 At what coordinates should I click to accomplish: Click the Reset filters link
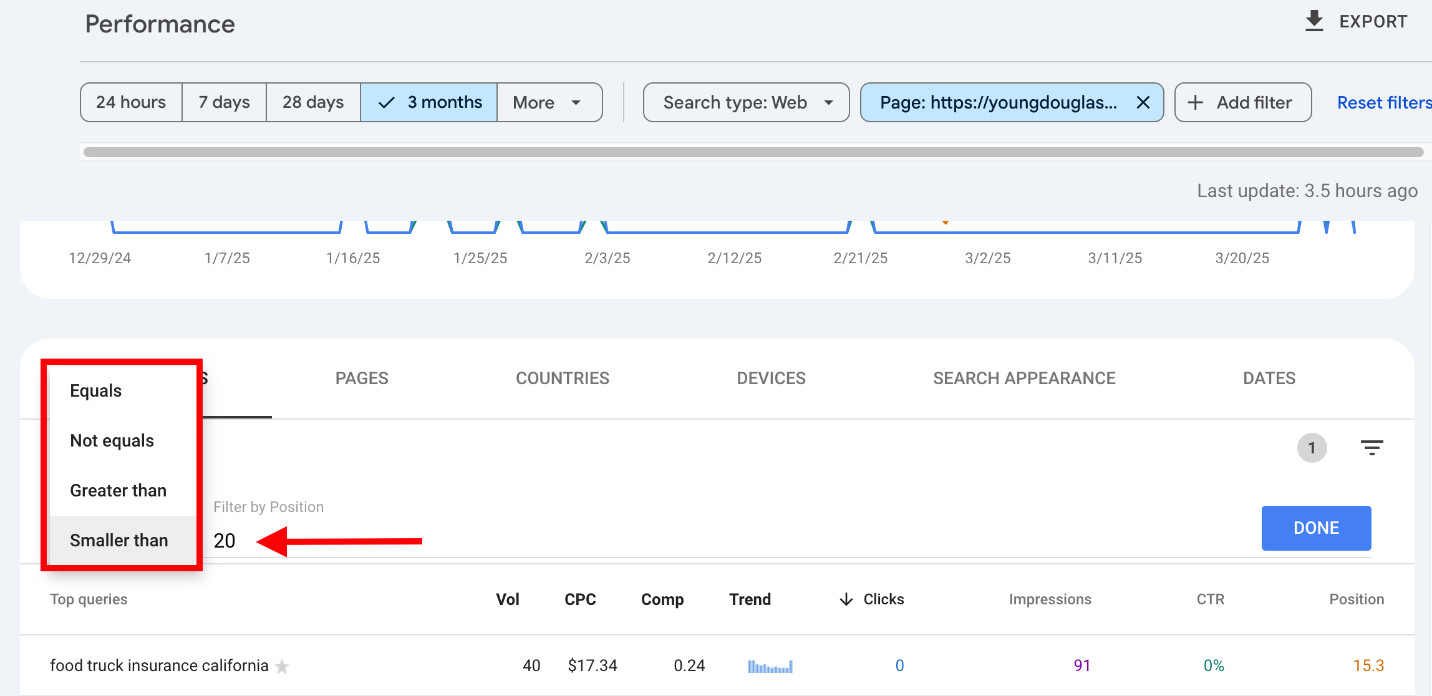coord(1383,102)
